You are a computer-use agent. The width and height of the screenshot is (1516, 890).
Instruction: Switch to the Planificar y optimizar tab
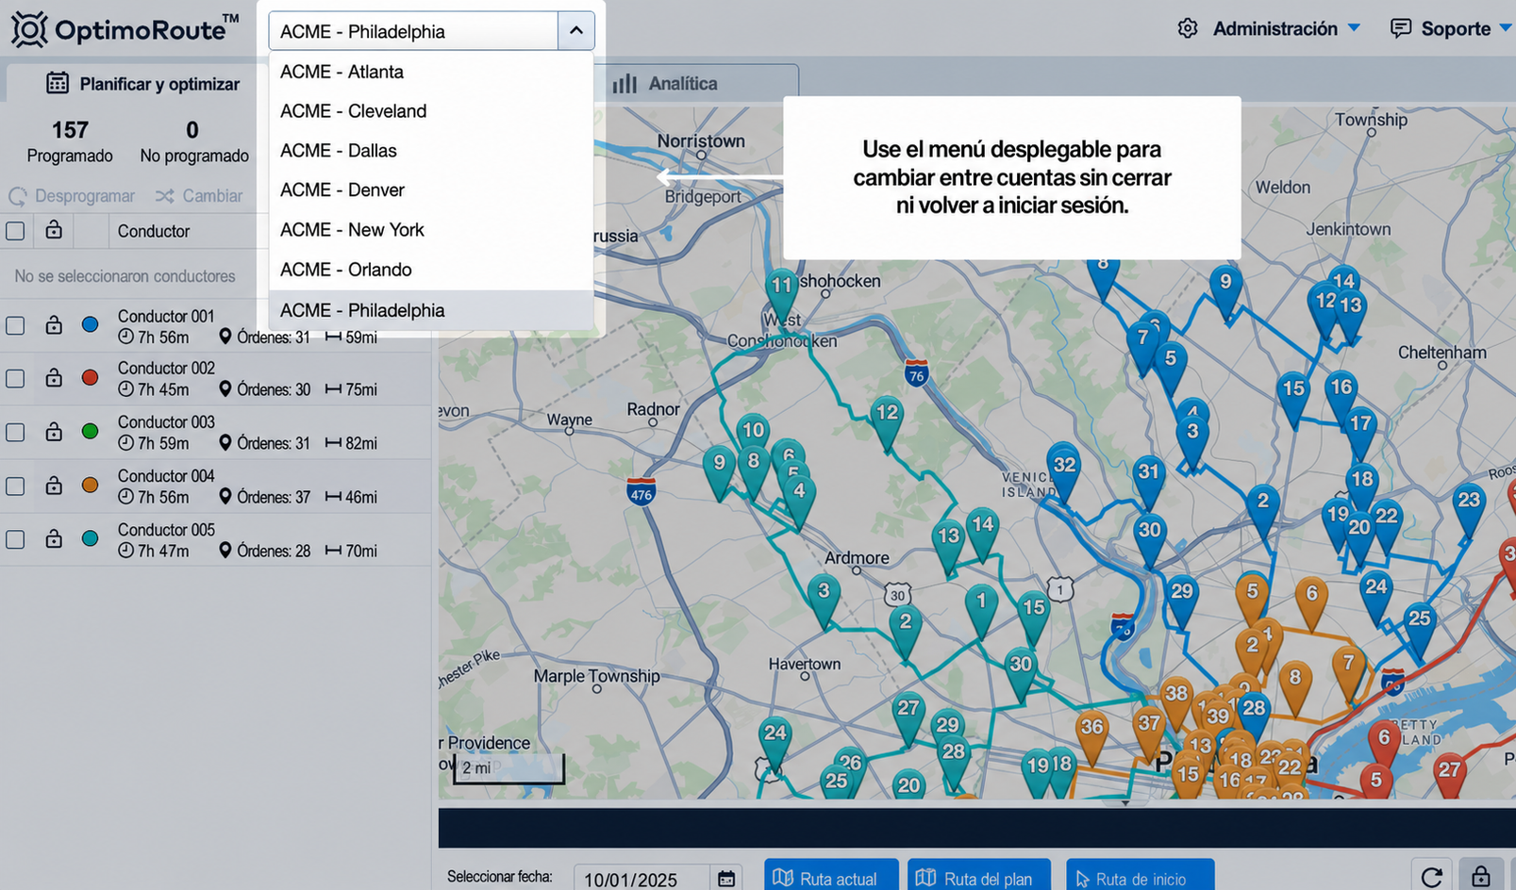(x=142, y=84)
